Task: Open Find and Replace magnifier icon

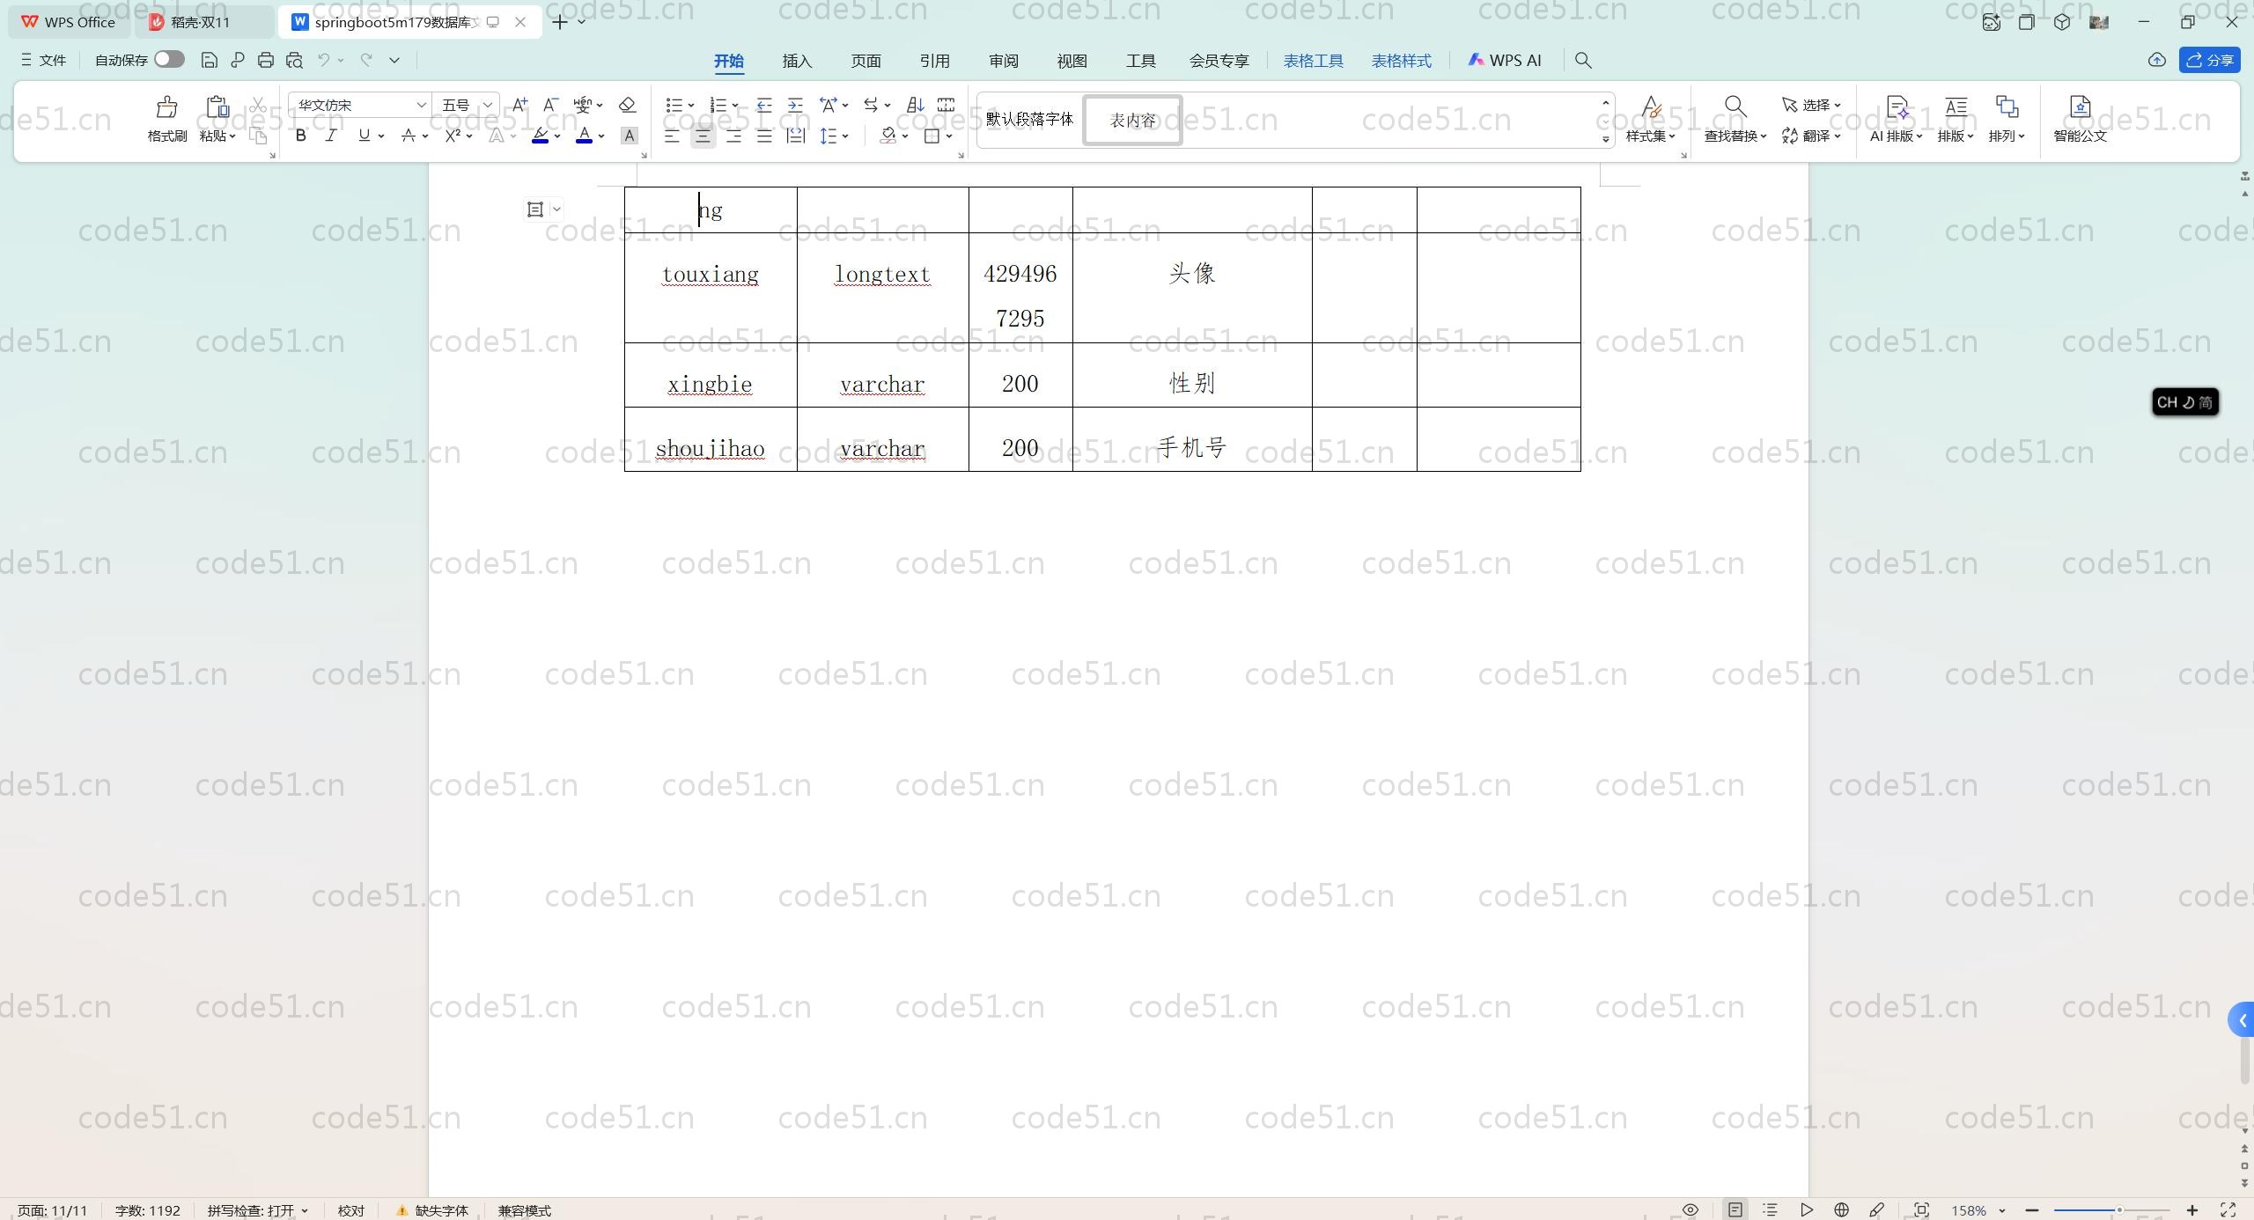Action: click(1735, 107)
